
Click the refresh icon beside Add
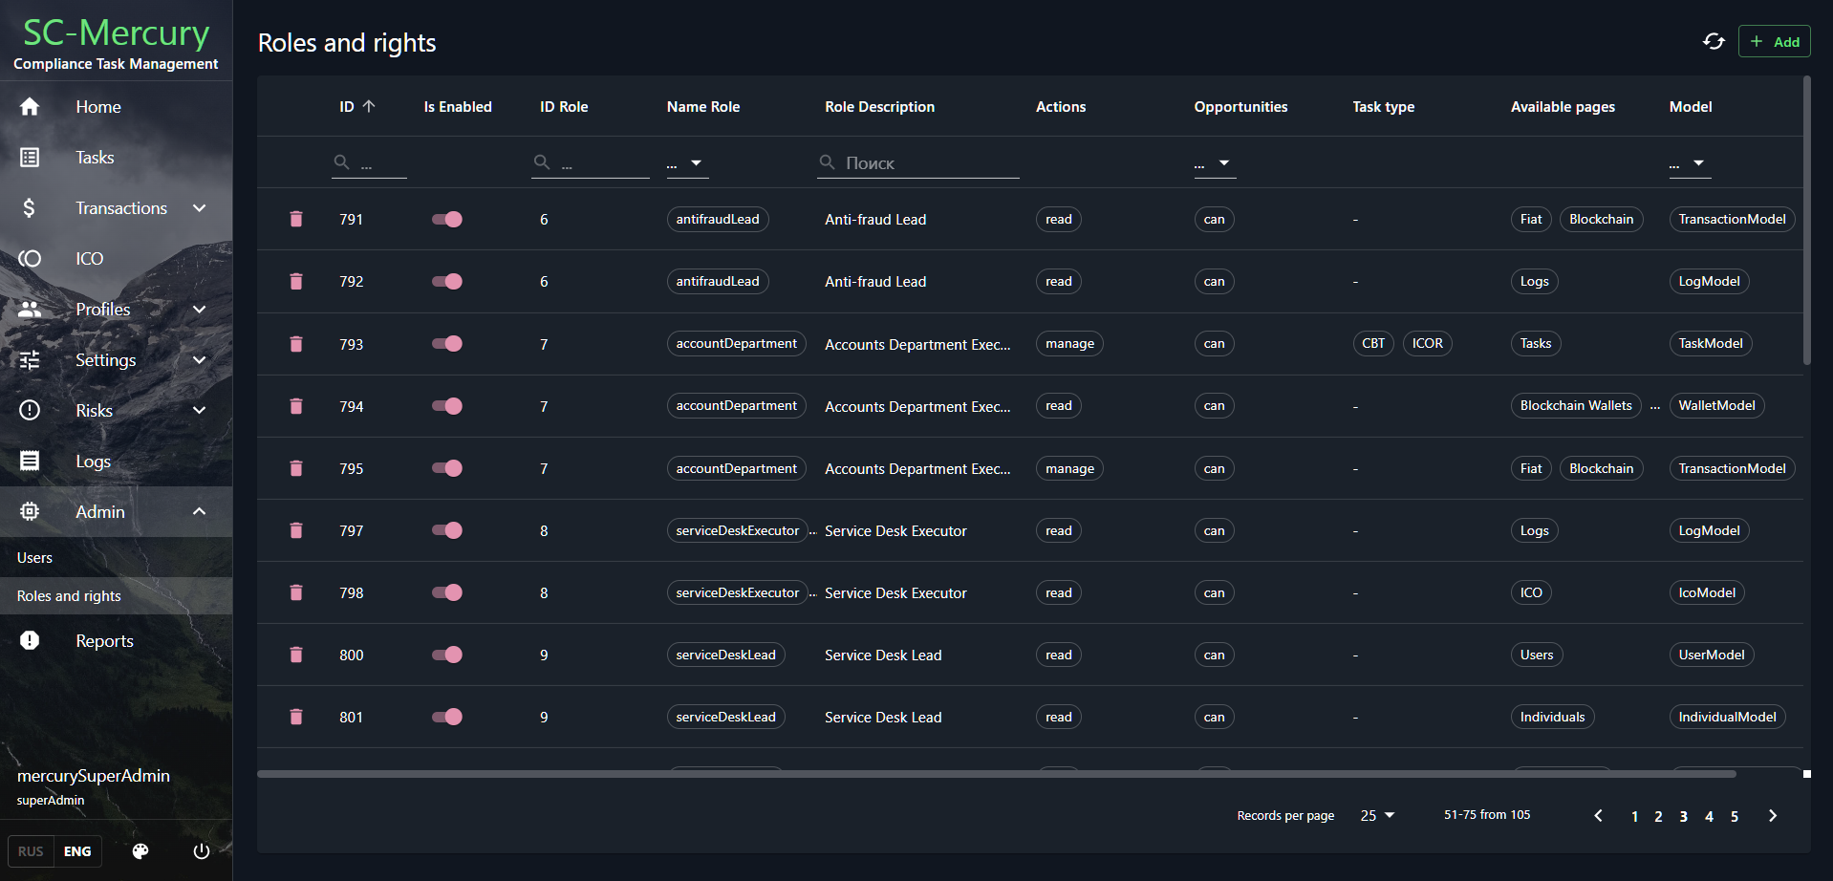point(1714,41)
